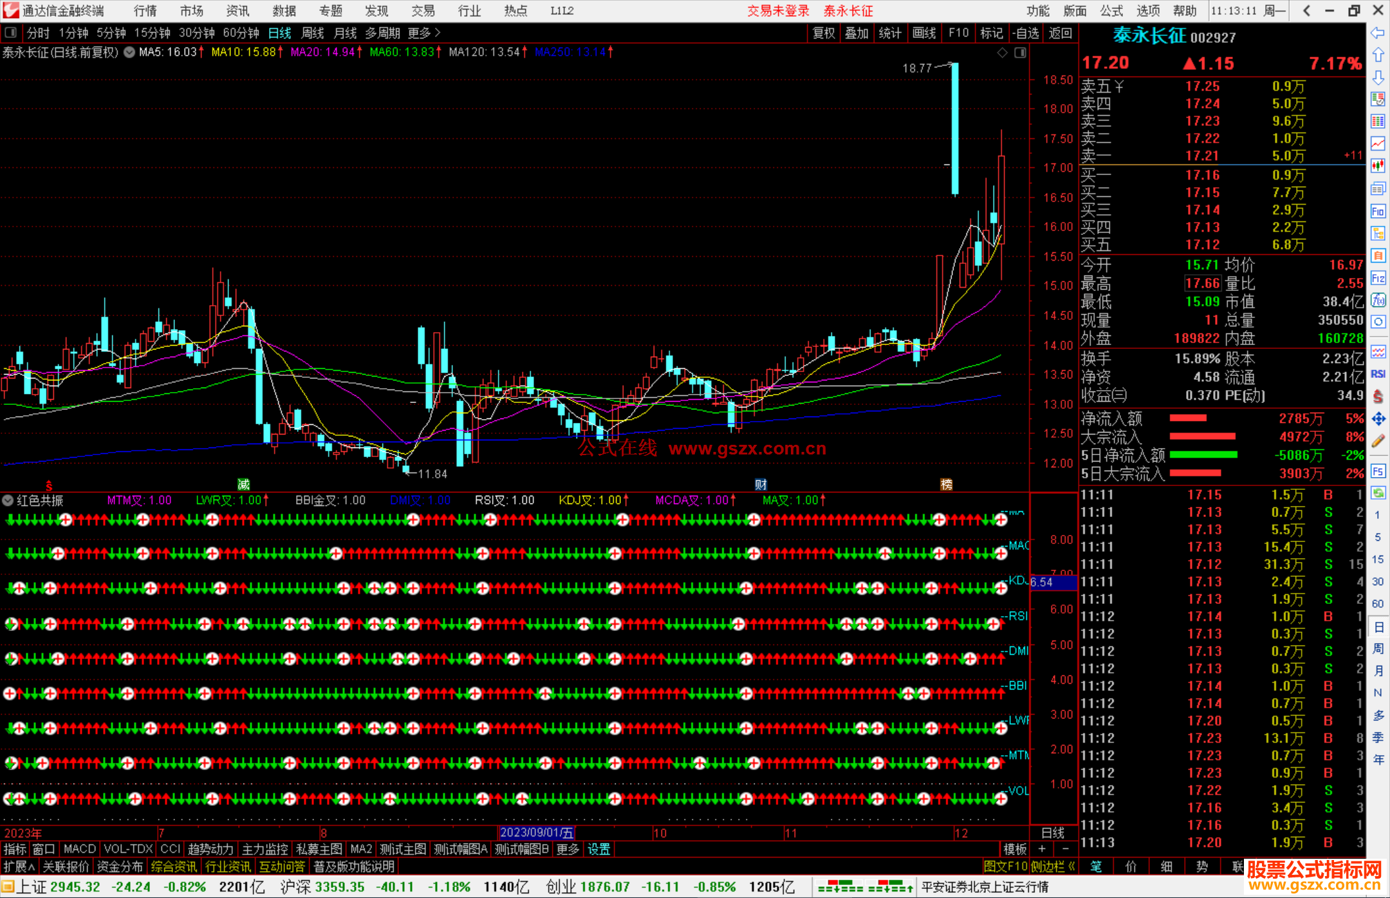Expand the 更多 periods dropdown

423,33
